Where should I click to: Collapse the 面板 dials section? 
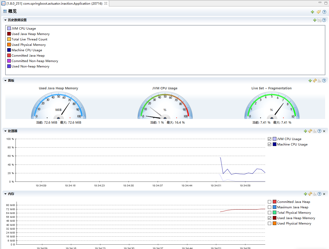click(x=5, y=80)
